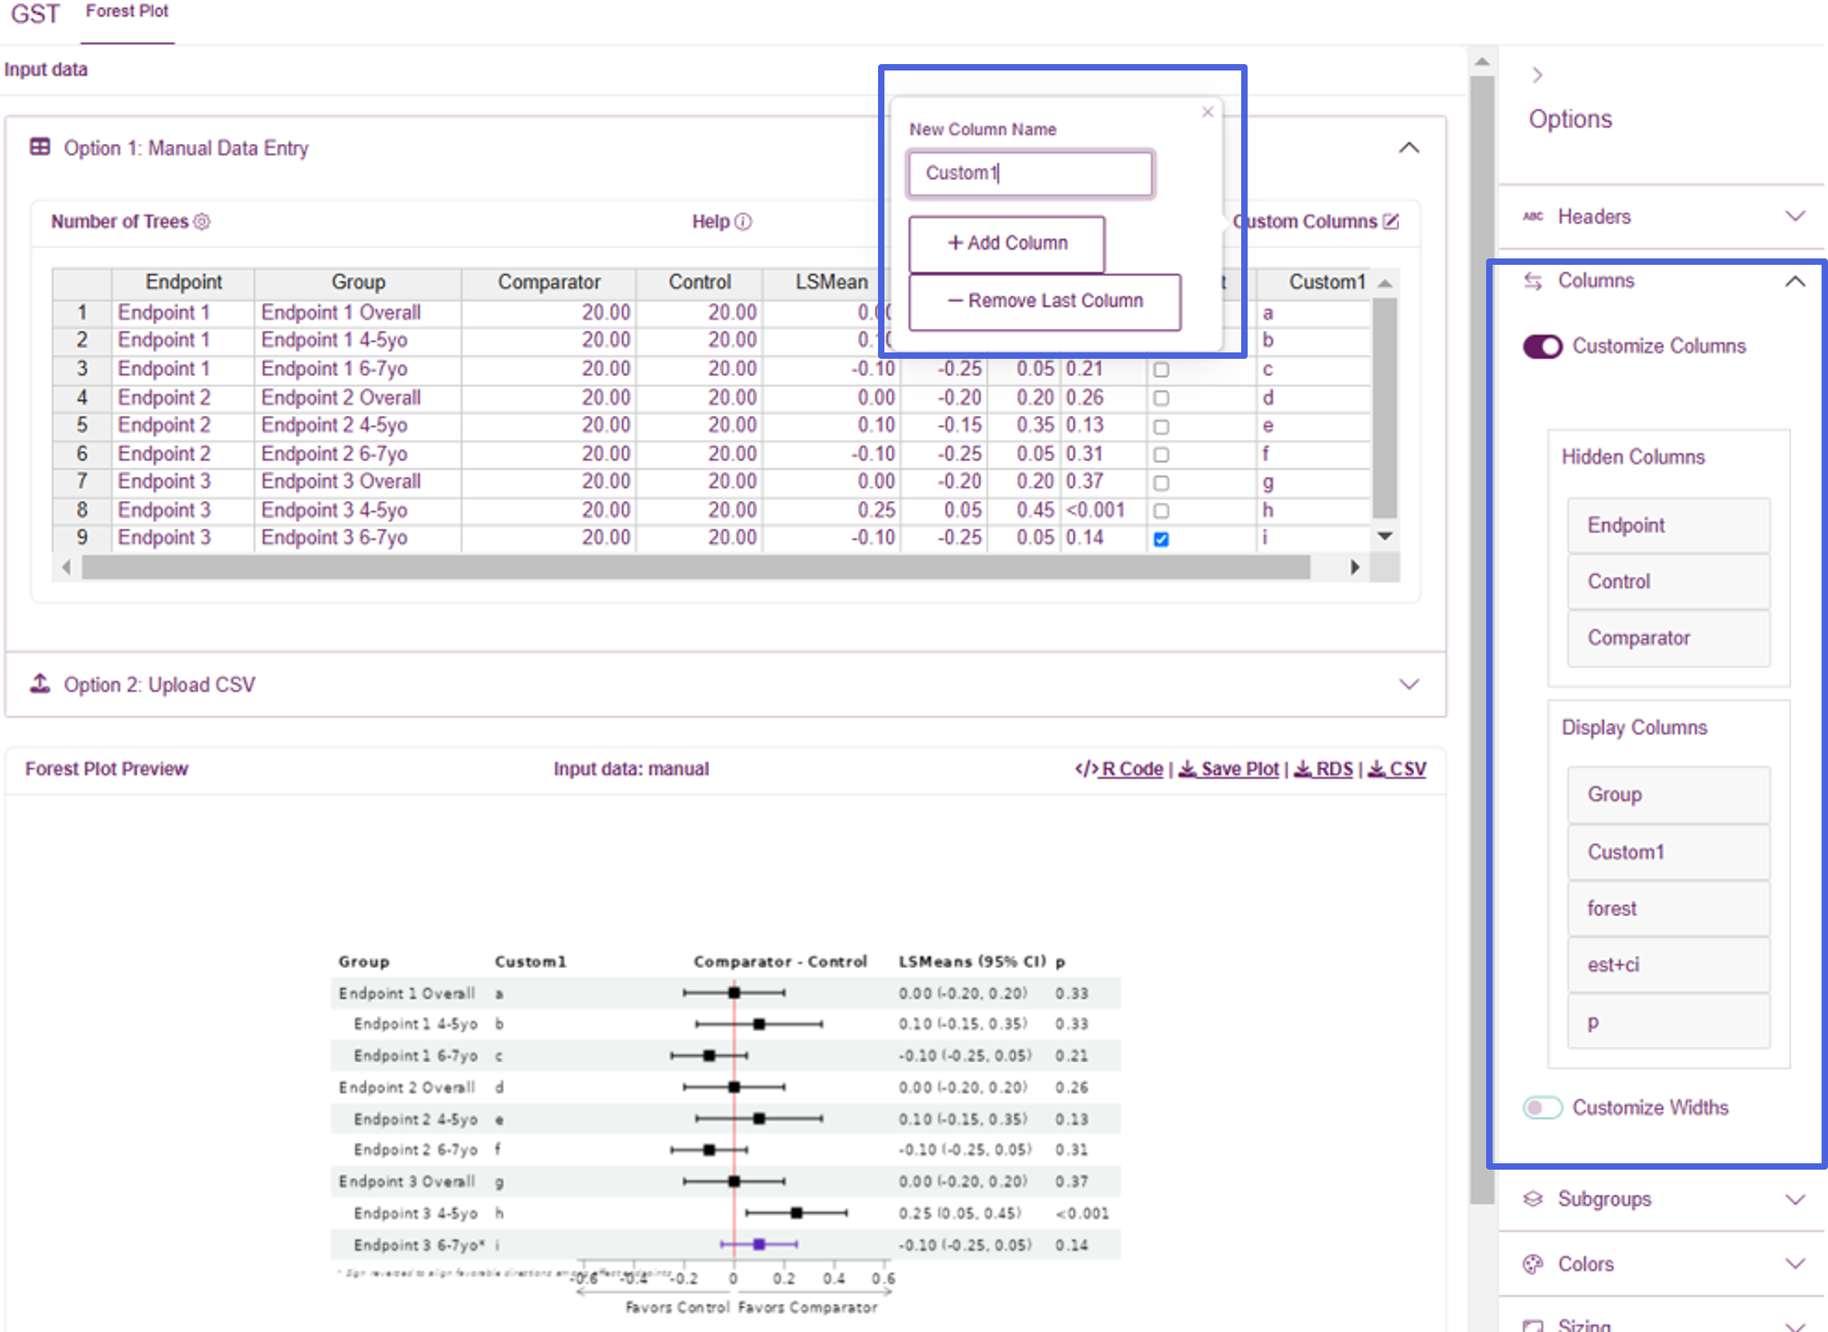Screen dimensions: 1828x1332
Task: Click the Manual Data Entry table icon
Action: [39, 147]
